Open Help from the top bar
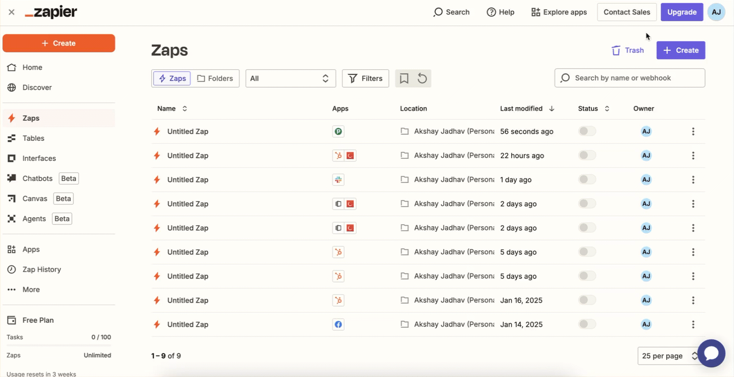 (x=501, y=12)
